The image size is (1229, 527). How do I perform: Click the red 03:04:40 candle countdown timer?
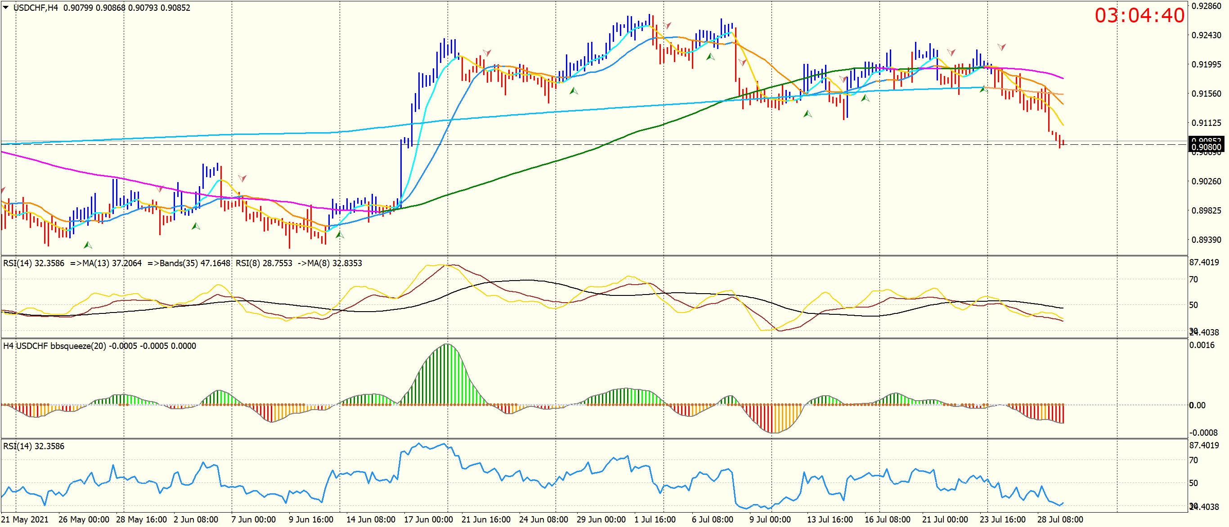(x=1139, y=15)
